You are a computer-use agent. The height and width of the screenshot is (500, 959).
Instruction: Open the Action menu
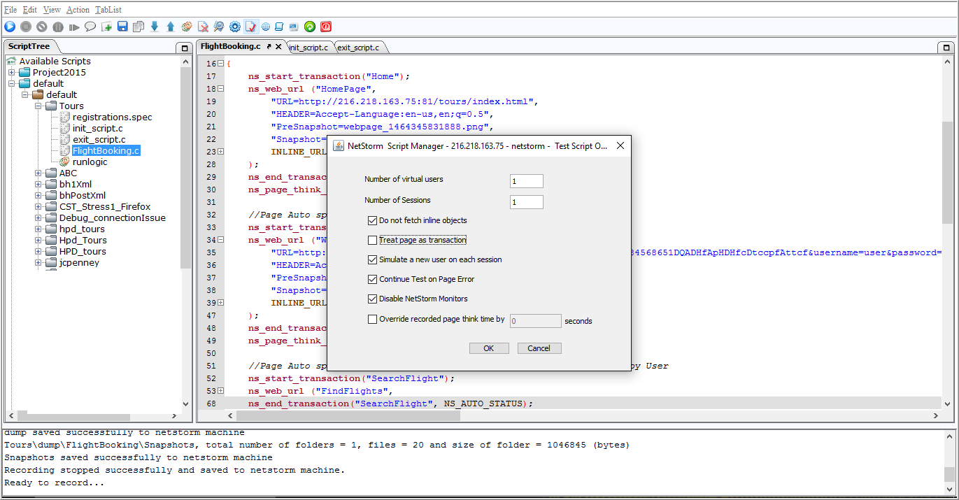pyautogui.click(x=78, y=10)
